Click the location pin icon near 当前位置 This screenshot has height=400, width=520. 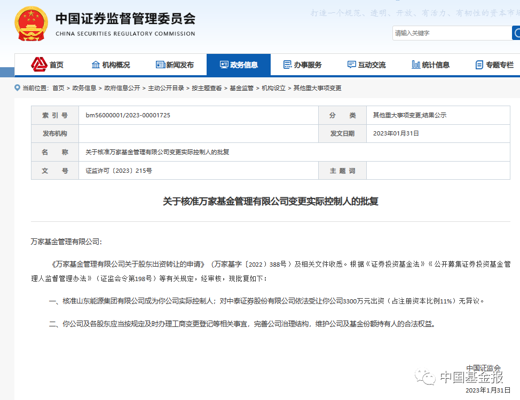click(17, 88)
